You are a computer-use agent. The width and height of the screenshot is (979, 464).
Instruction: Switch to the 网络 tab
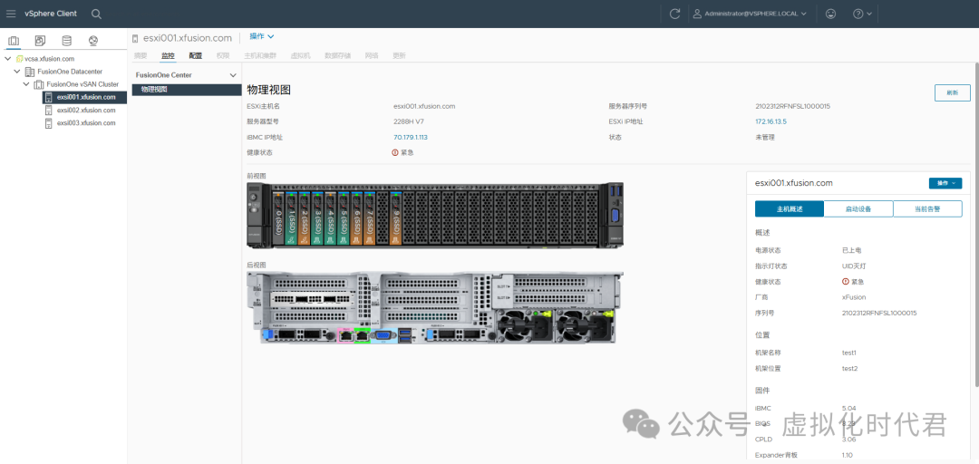pos(372,55)
